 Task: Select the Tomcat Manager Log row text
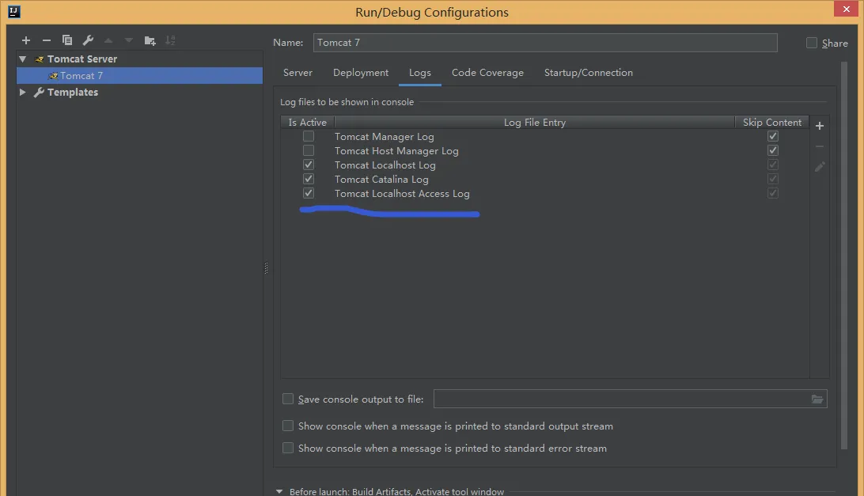384,137
